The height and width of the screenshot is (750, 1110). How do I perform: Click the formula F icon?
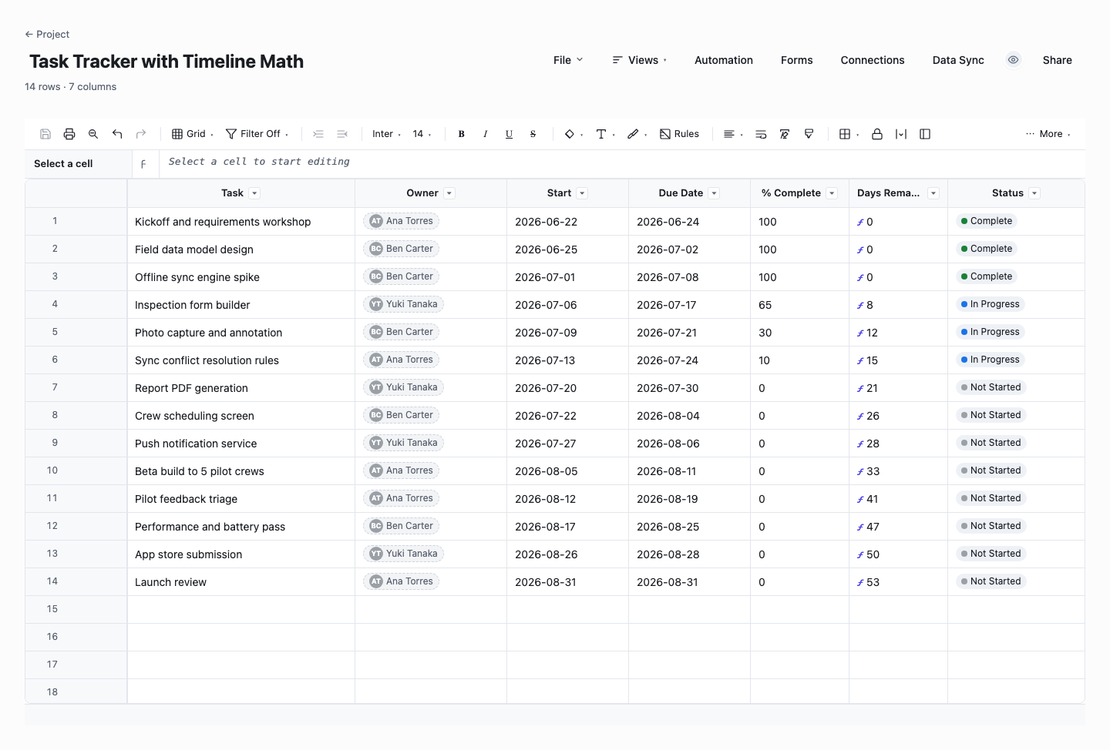click(x=143, y=164)
